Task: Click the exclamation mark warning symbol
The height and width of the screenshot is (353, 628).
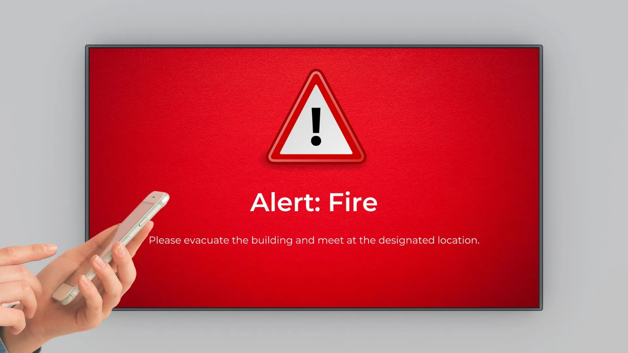Action: pyautogui.click(x=314, y=124)
